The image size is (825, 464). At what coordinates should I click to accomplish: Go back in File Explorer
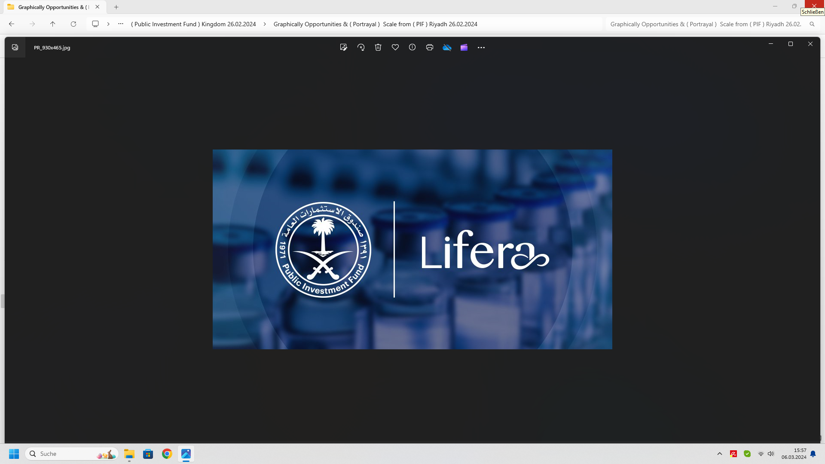pyautogui.click(x=12, y=24)
